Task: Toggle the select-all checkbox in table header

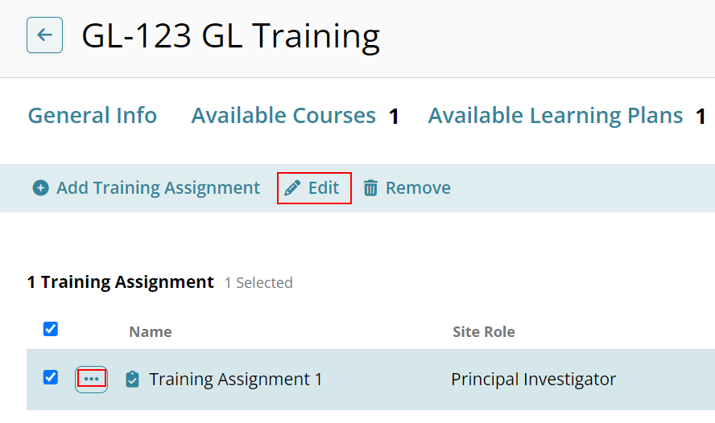Action: [x=51, y=329]
